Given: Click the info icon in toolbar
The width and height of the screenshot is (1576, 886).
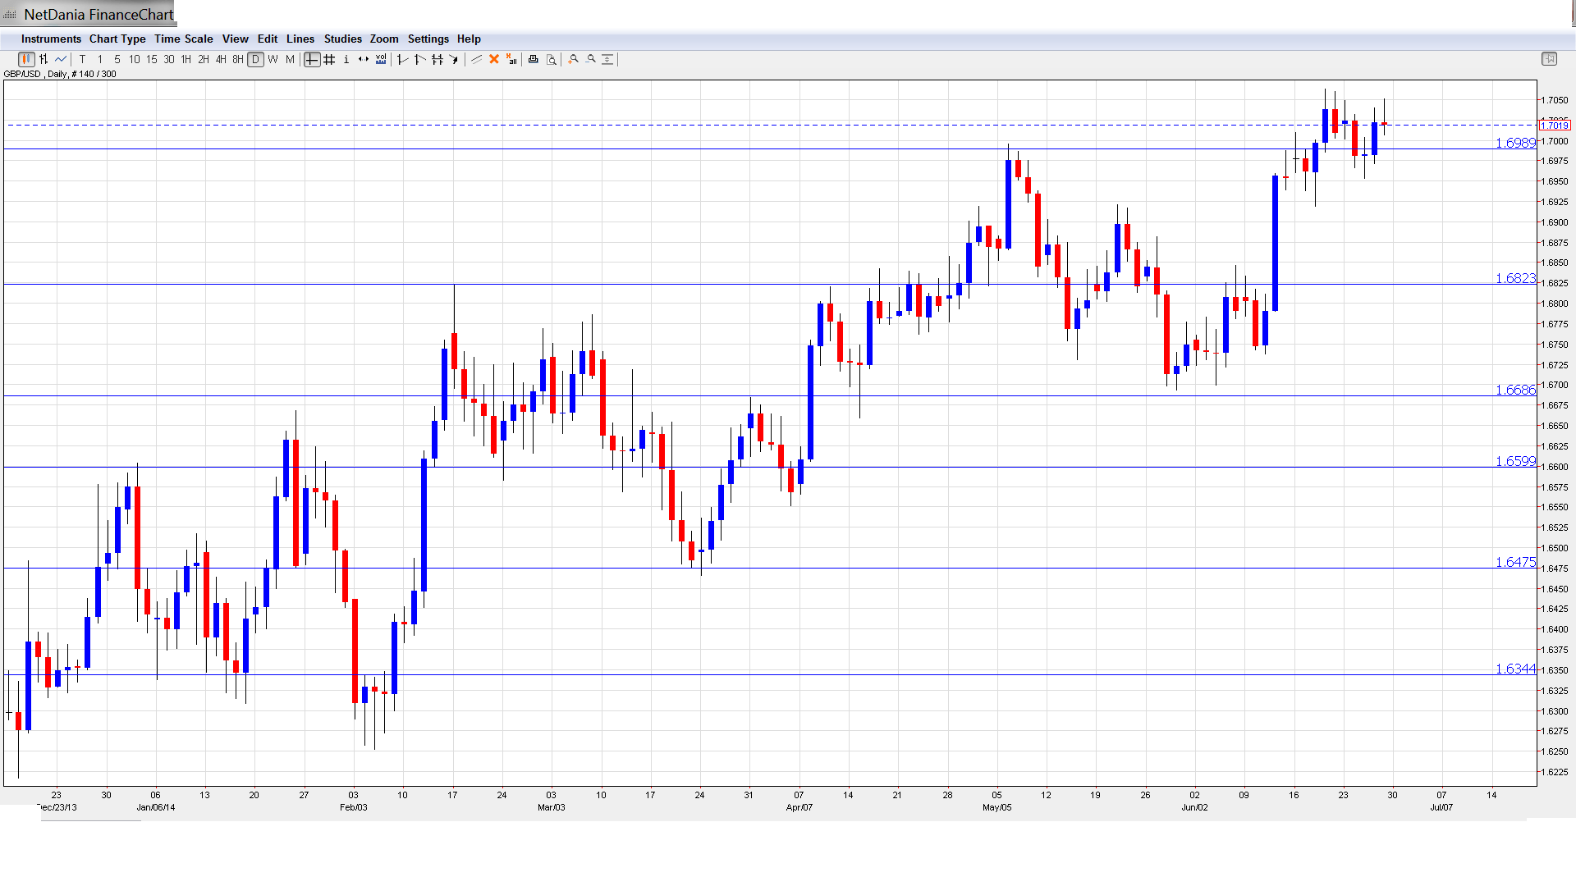Looking at the screenshot, I should pyautogui.click(x=346, y=59).
